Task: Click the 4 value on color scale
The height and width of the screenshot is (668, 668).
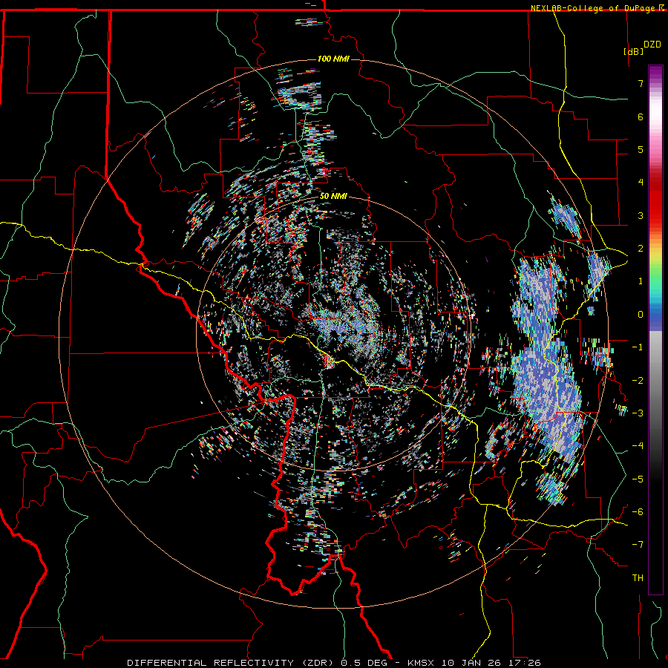Action: coord(641,183)
